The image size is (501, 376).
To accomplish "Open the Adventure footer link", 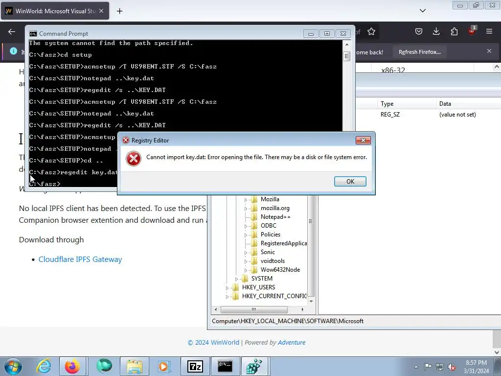I will pos(292,342).
